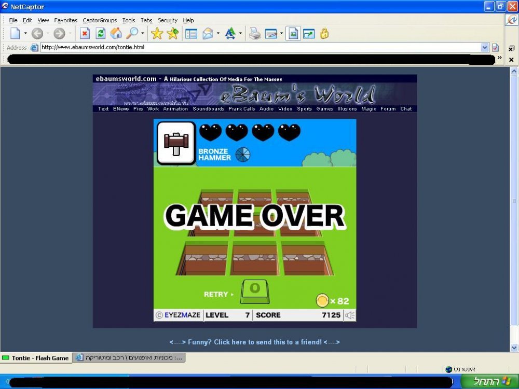Screen dimensions: 519x389
Task: Print the page using printer icon
Action: point(254,34)
